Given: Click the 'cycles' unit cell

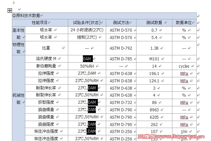Looking at the screenshot, I should 184,66.
